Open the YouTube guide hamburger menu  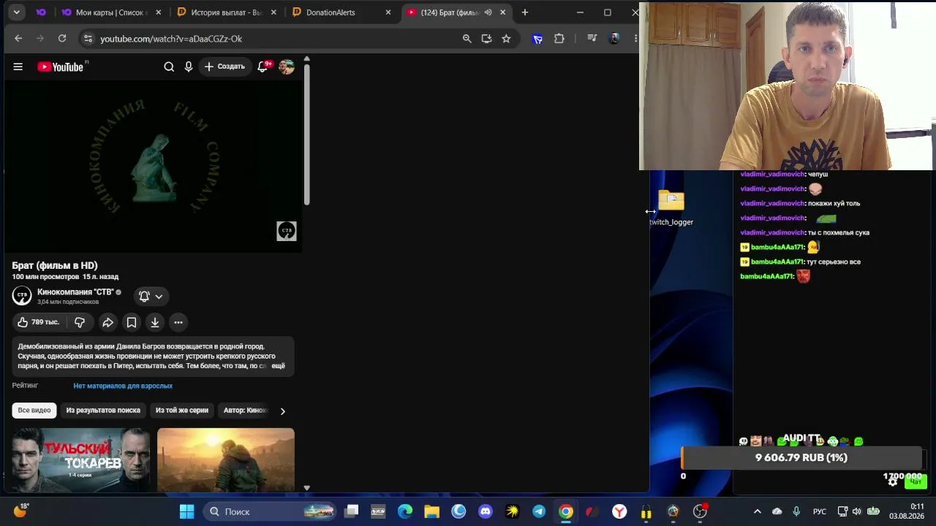18,67
